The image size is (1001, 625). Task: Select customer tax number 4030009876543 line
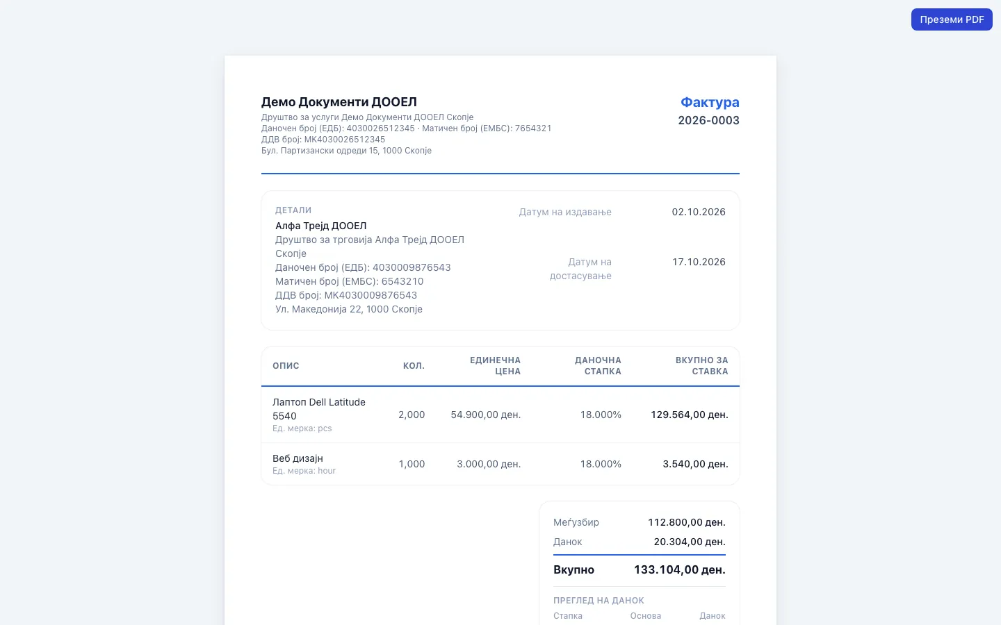[x=363, y=267]
